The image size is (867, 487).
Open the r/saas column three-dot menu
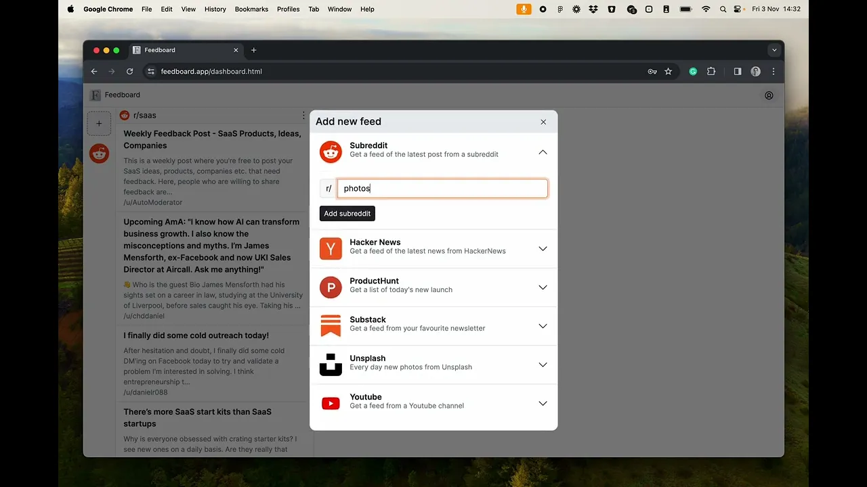click(303, 116)
